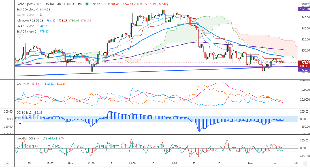Select the Ichimoku 9 26 52 26 legend
The width and height of the screenshot is (310, 168).
click(30, 21)
